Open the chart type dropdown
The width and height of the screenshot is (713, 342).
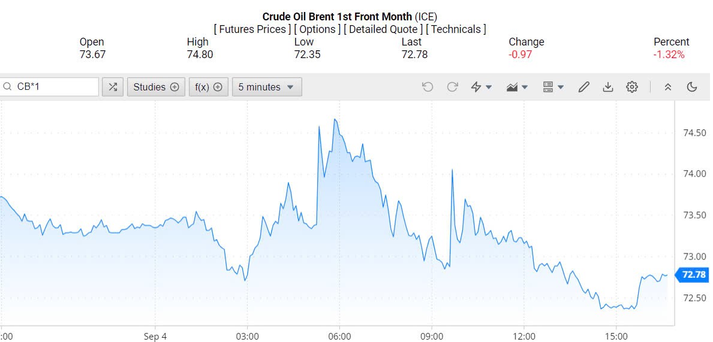[517, 87]
